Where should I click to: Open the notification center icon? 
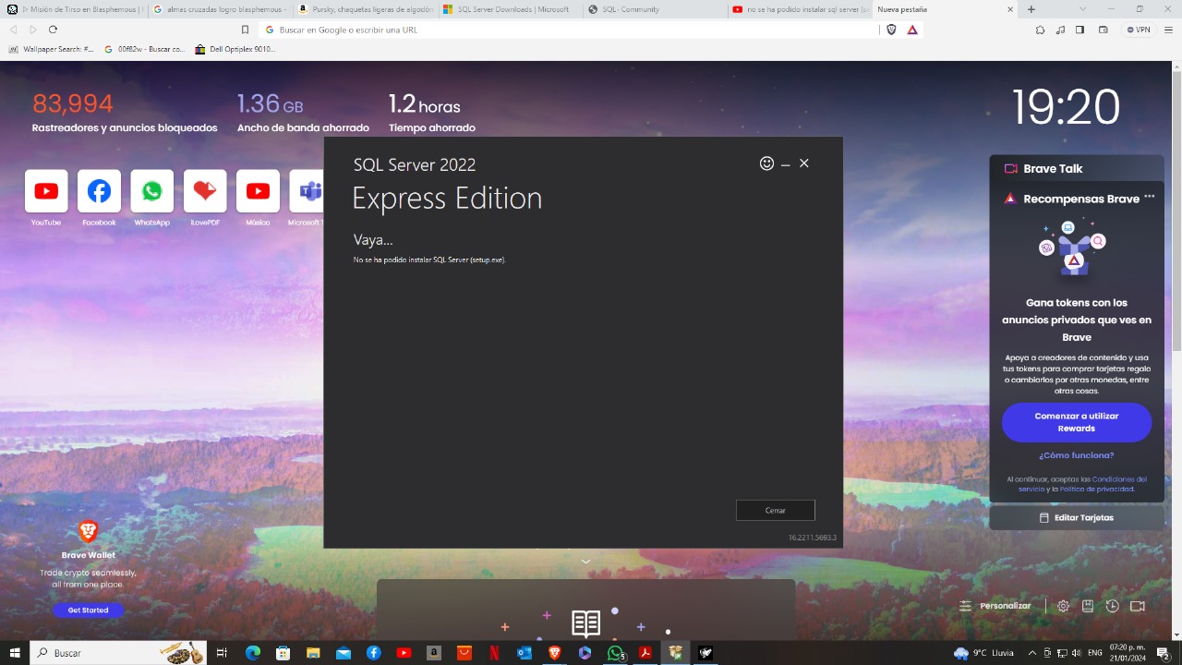coord(1163,653)
